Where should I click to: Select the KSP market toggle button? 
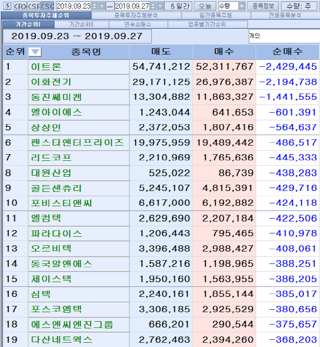point(33,6)
